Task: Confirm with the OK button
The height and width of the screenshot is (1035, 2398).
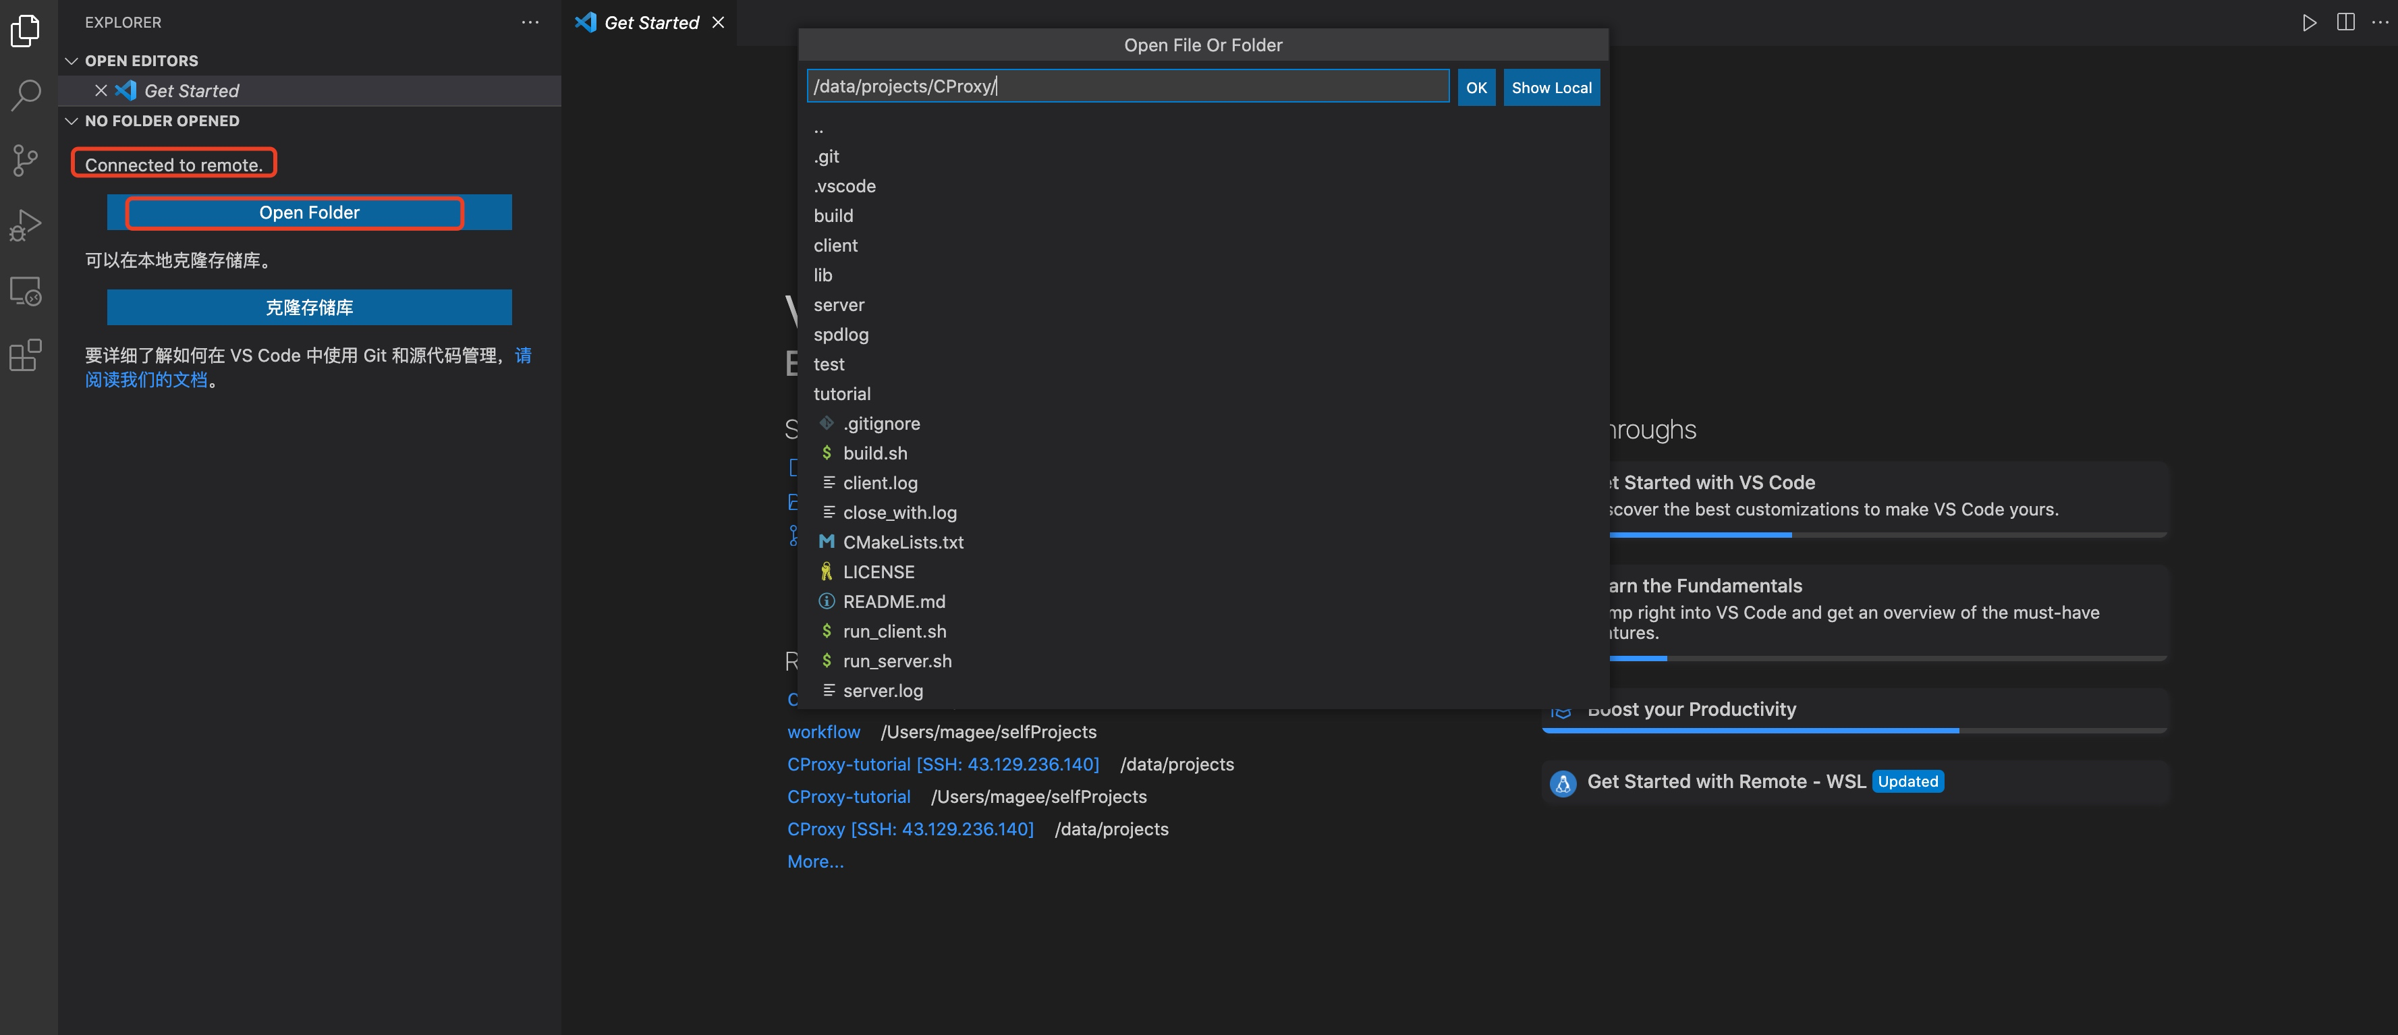Action: tap(1476, 88)
